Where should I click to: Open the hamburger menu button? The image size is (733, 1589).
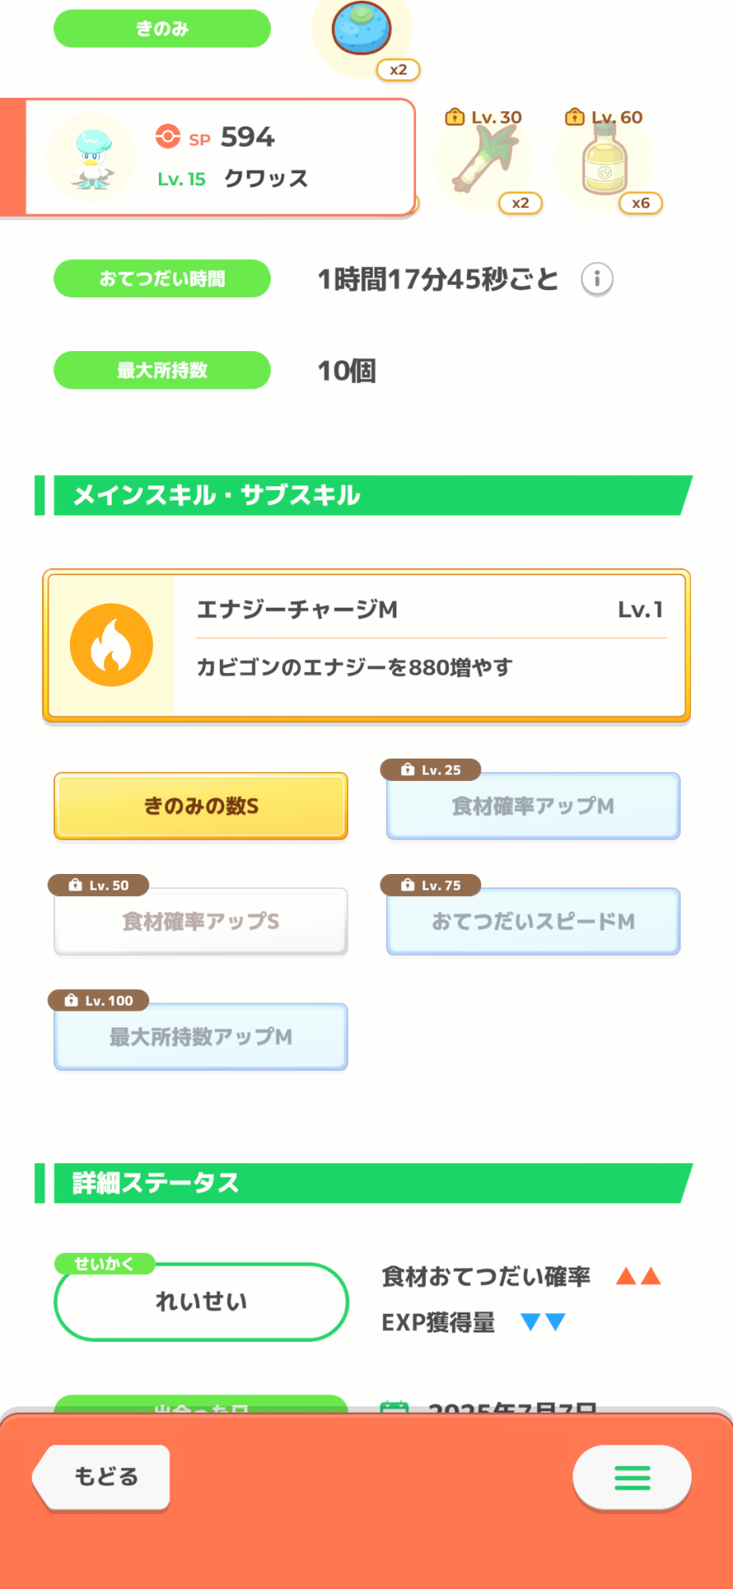[x=631, y=1477]
